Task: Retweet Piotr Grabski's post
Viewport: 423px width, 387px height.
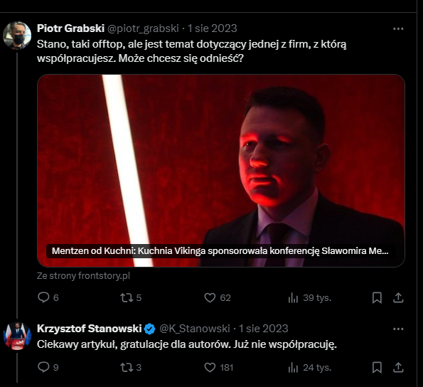Action: (x=131, y=297)
